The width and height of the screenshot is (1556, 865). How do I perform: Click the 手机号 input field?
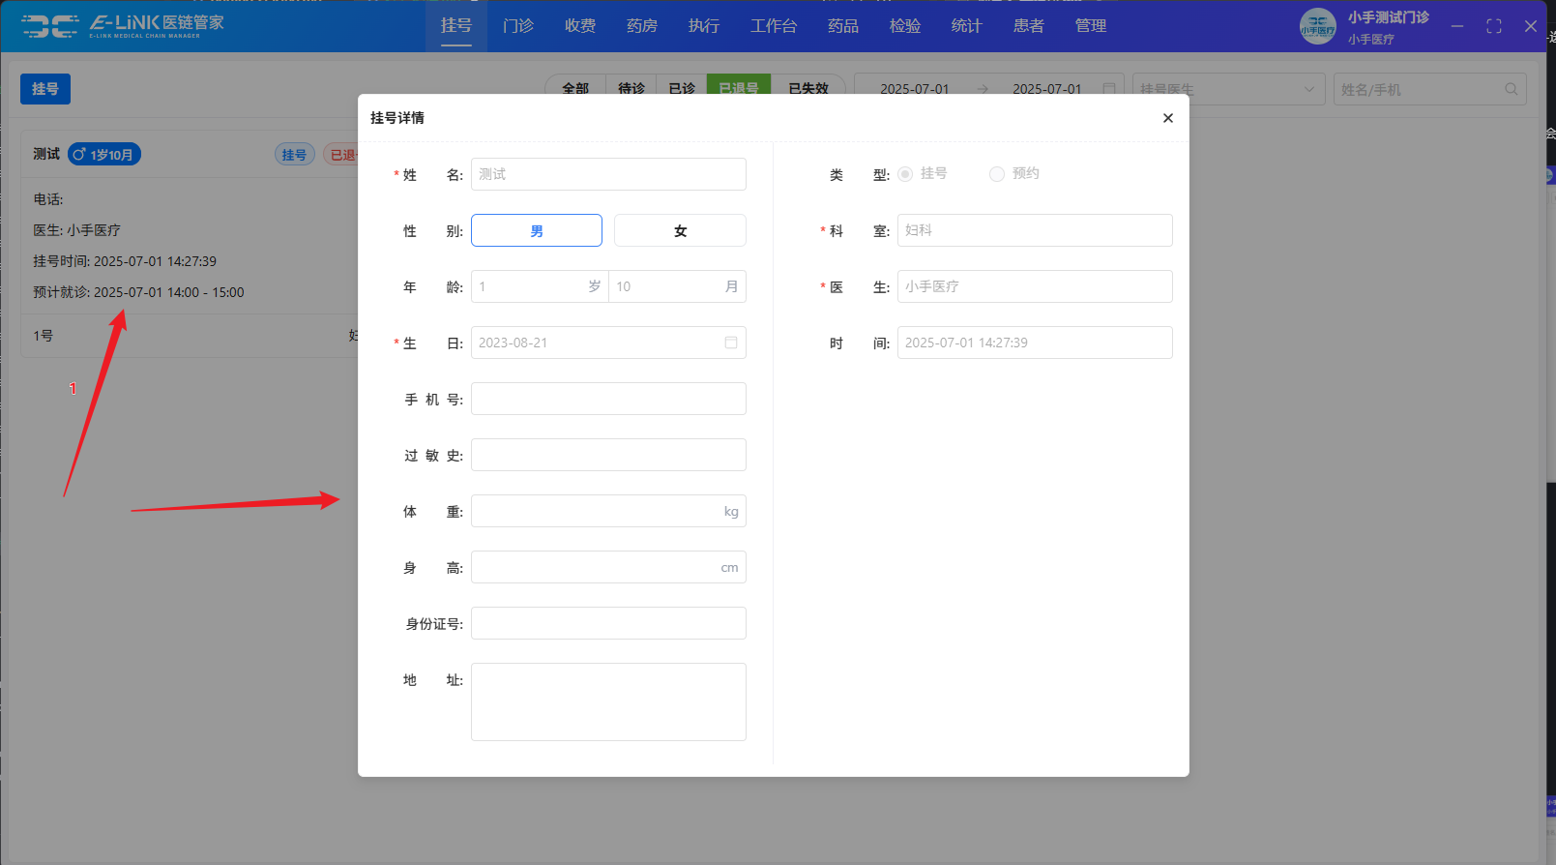(608, 399)
